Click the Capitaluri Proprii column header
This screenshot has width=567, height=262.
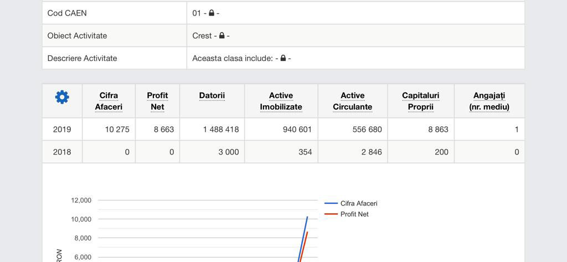[x=420, y=101]
